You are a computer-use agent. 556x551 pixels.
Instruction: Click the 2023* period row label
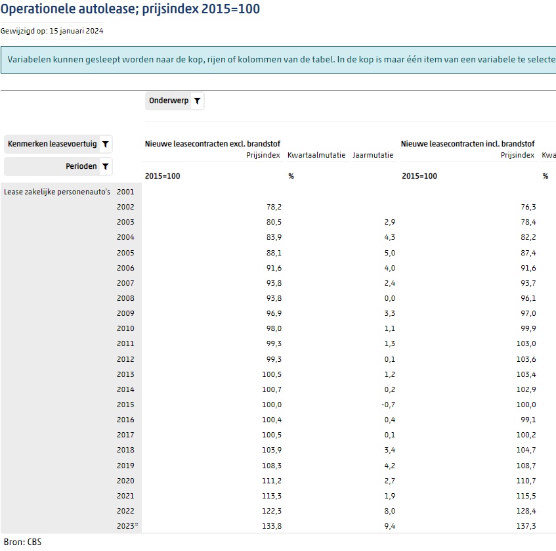[x=127, y=526]
